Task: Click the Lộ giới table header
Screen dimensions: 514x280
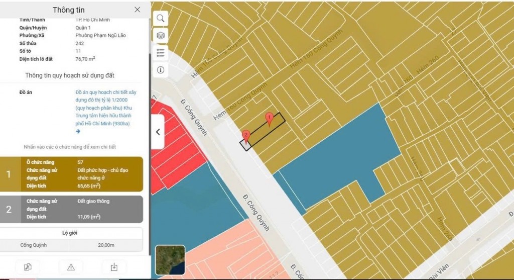Action: [69, 233]
